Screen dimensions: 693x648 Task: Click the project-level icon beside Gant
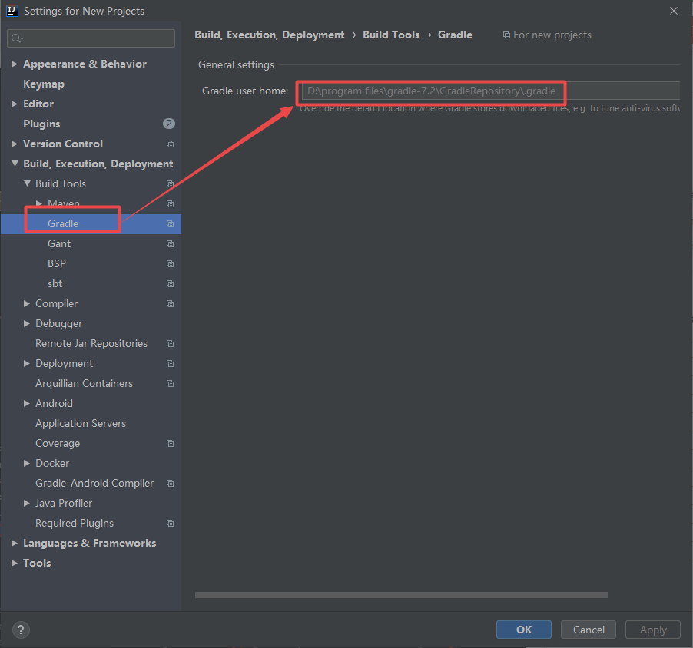click(x=170, y=244)
